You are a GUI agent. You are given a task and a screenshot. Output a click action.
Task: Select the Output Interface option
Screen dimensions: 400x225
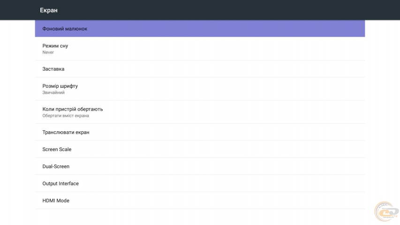click(x=60, y=184)
